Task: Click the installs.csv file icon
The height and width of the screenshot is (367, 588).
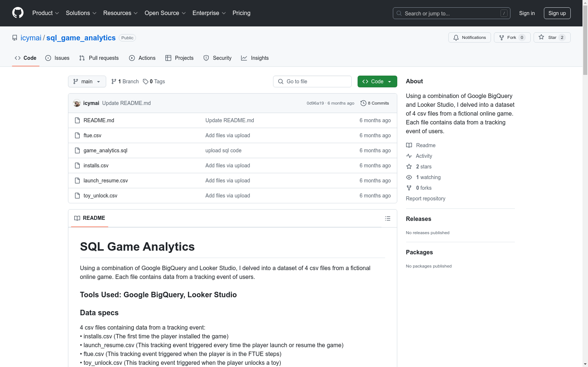Action: click(77, 166)
